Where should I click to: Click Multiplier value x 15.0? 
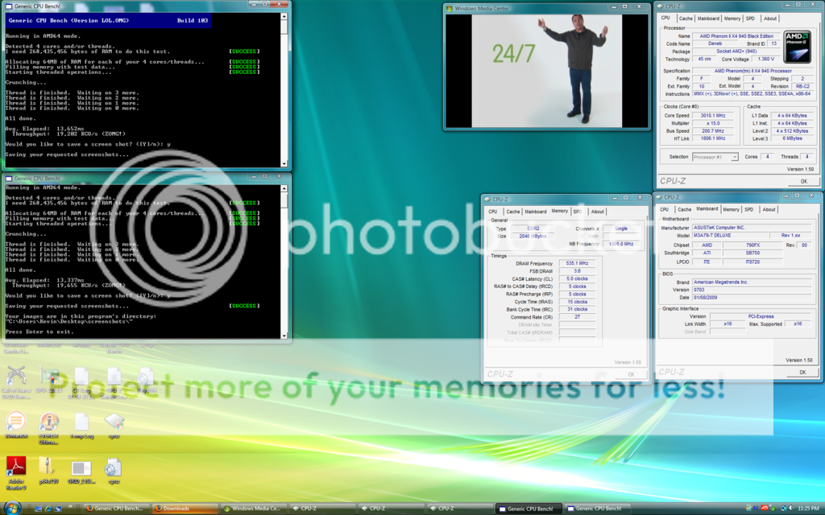[x=712, y=123]
